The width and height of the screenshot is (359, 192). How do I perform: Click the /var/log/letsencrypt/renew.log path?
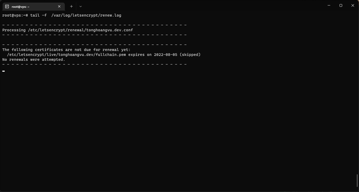click(86, 15)
